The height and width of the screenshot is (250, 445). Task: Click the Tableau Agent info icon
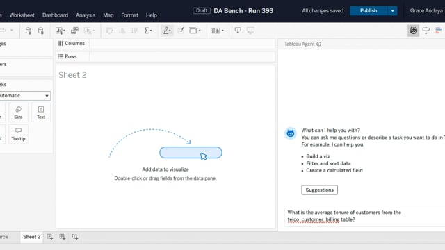318,44
